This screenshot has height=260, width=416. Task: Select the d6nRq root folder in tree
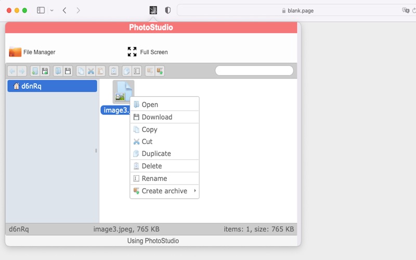[x=53, y=86]
